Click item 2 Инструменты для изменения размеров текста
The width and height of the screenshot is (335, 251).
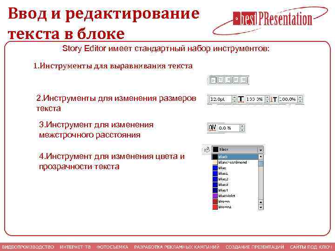pos(116,103)
